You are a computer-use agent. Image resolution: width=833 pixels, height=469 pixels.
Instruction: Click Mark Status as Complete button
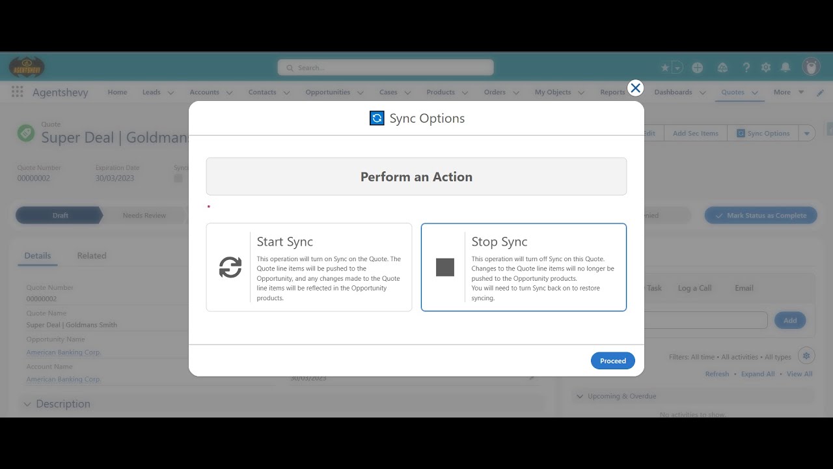pyautogui.click(x=761, y=216)
